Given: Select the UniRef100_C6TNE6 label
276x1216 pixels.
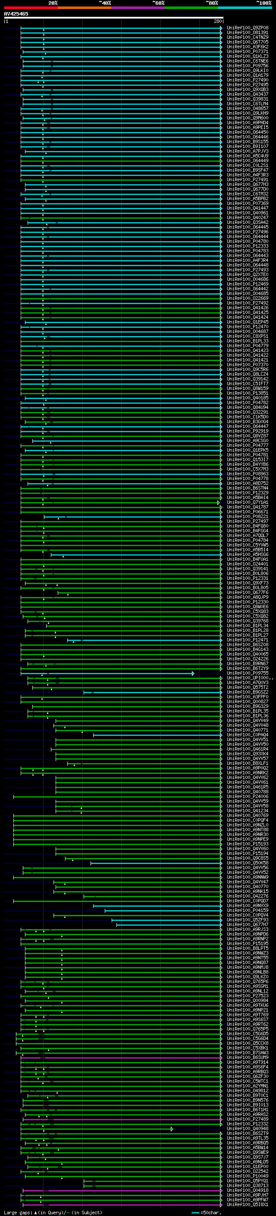Looking at the screenshot, I should coord(248,61).
